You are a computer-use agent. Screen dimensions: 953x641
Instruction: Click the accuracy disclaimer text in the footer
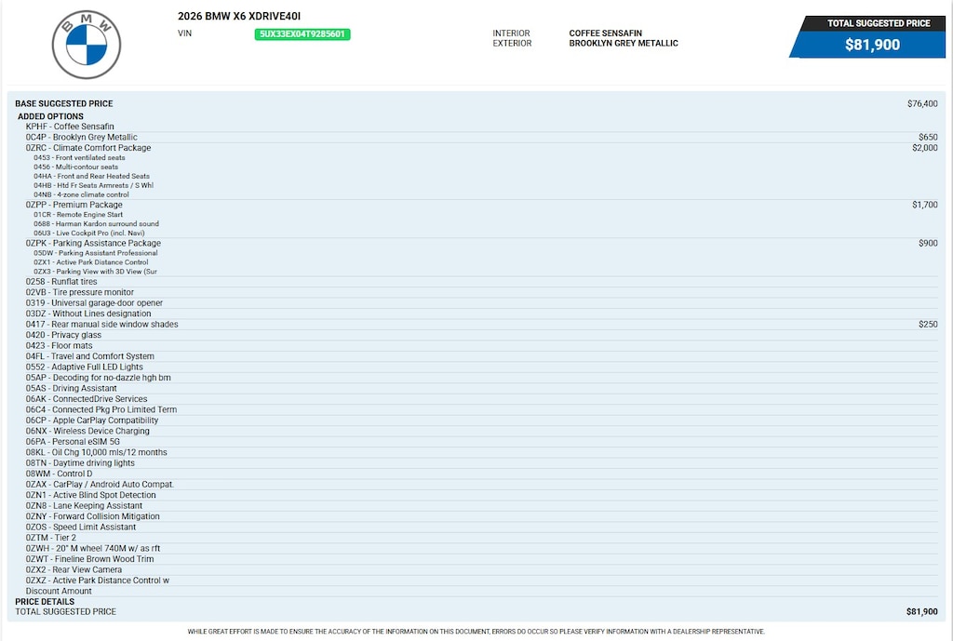pos(476,632)
